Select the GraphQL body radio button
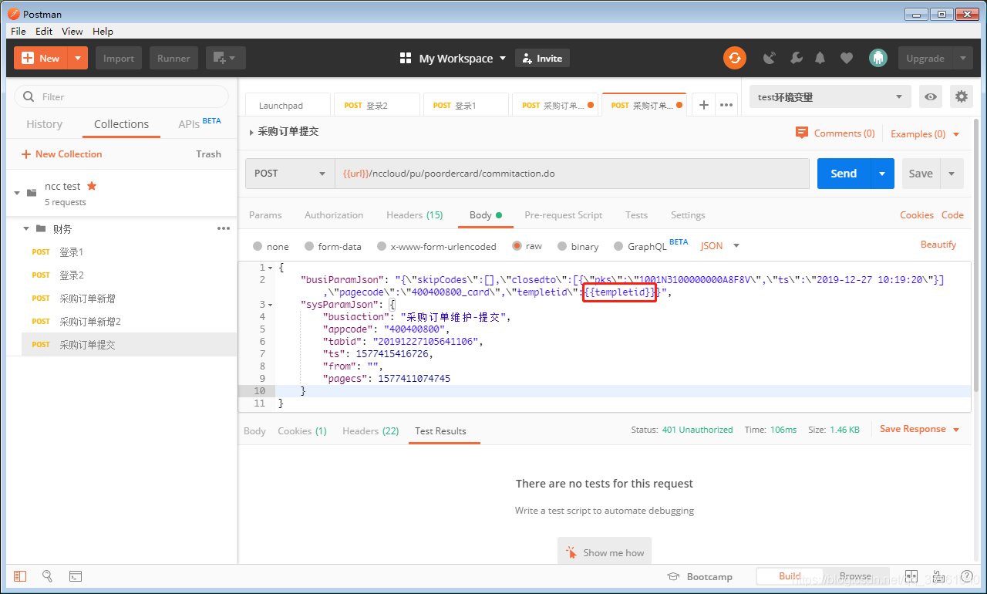 click(x=618, y=246)
